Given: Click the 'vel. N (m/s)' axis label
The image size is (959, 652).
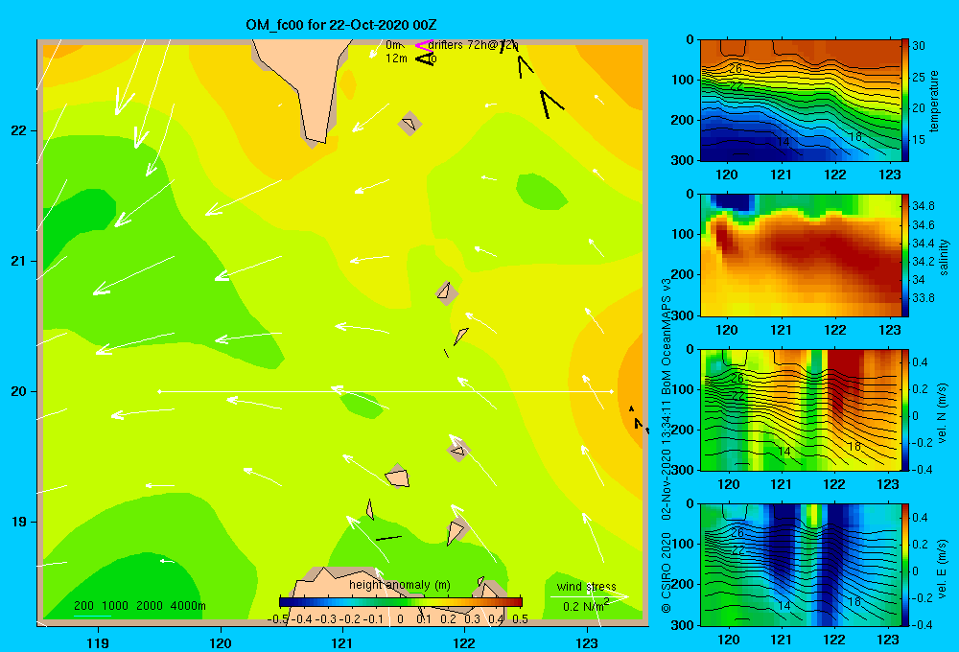Looking at the screenshot, I should click(x=942, y=413).
